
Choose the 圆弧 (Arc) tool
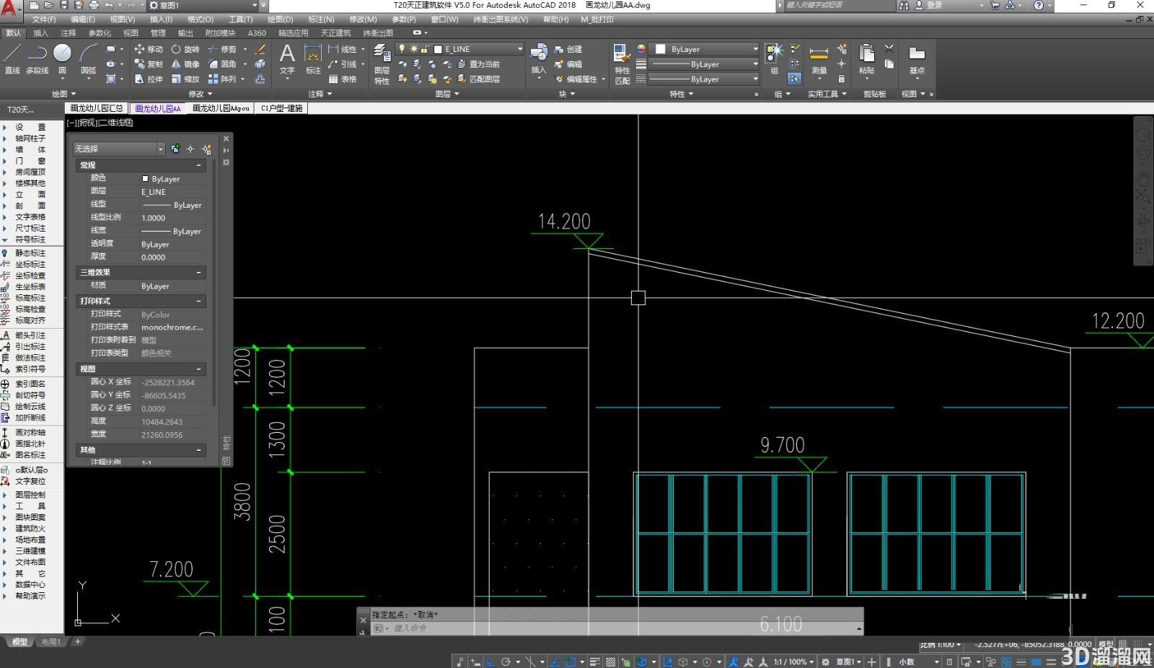pyautogui.click(x=88, y=58)
